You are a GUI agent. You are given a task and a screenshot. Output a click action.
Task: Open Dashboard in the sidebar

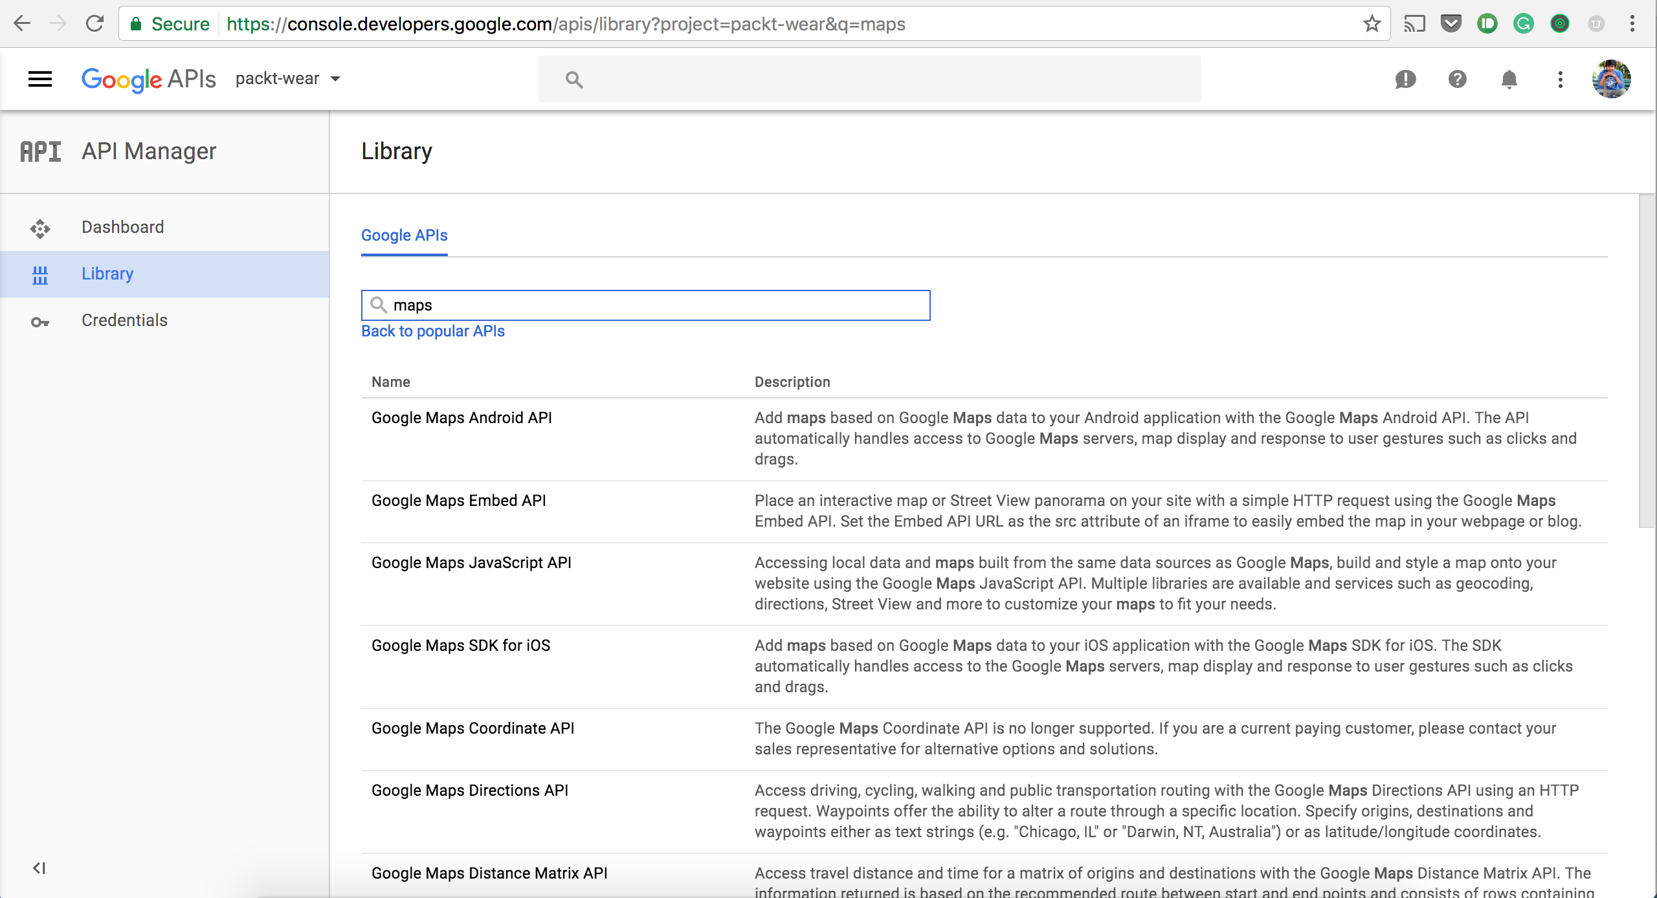pyautogui.click(x=164, y=227)
